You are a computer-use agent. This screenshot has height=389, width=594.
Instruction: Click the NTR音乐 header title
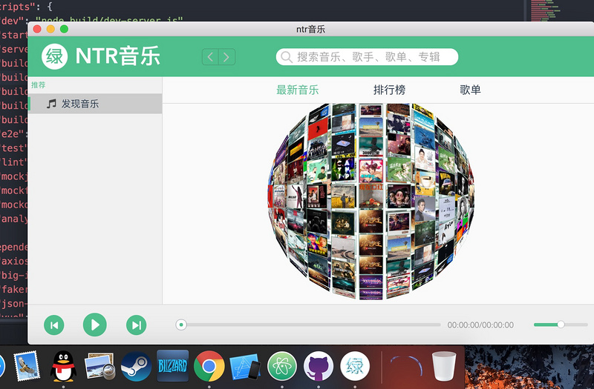[x=118, y=56]
